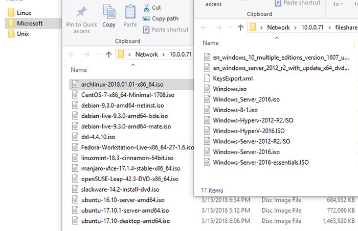The image size is (358, 231).
Task: Open recent locations dropdown, front window
Action: tap(230, 28)
